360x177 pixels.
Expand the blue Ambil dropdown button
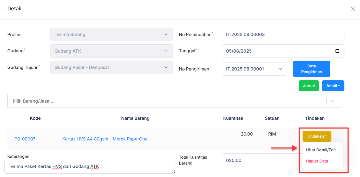coord(333,86)
